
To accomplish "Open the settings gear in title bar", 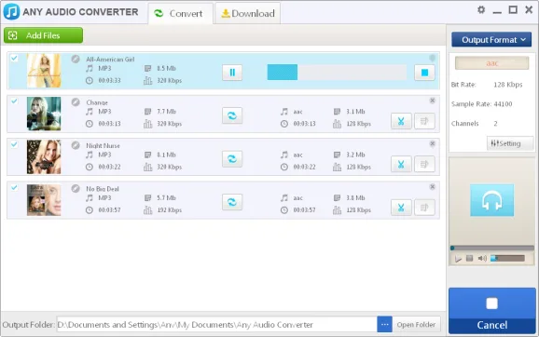I will (481, 10).
